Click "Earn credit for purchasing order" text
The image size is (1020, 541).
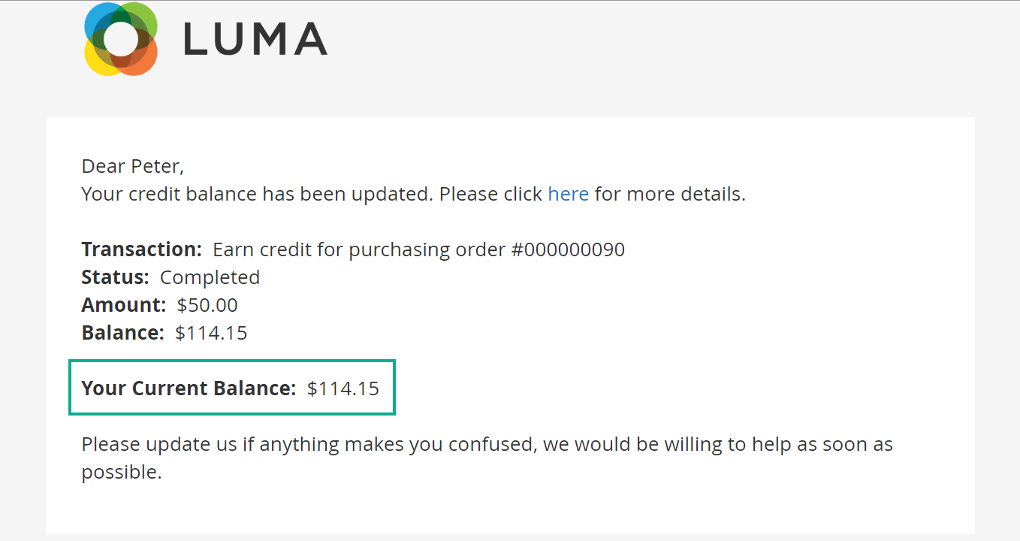coord(359,249)
